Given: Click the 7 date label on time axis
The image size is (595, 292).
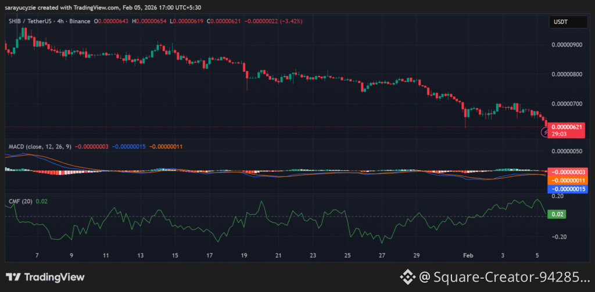Looking at the screenshot, I should click(37, 255).
